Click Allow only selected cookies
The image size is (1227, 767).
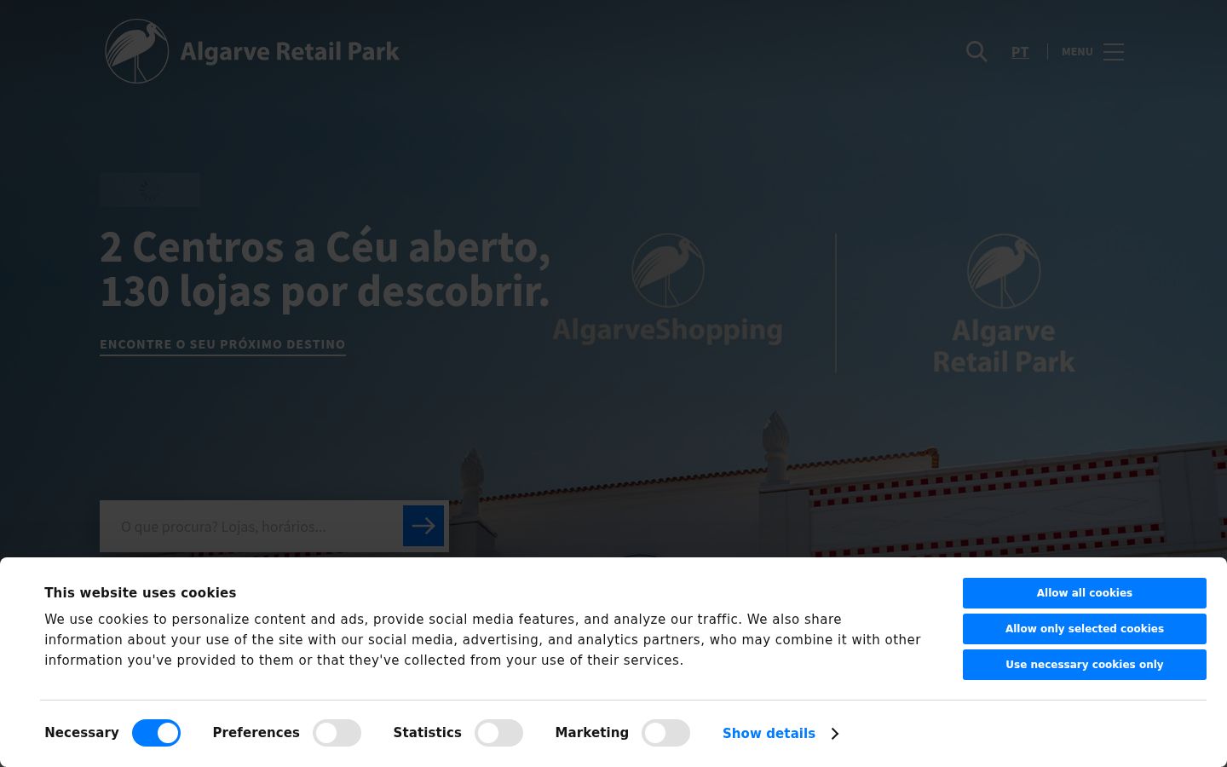point(1085,629)
